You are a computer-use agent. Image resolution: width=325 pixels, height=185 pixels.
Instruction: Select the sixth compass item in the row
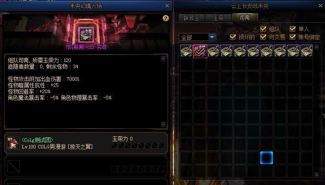click(x=253, y=51)
